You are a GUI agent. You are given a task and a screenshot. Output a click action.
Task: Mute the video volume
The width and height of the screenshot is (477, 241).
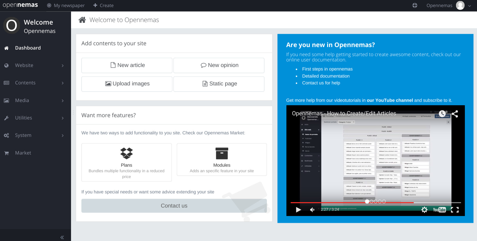[312, 210]
